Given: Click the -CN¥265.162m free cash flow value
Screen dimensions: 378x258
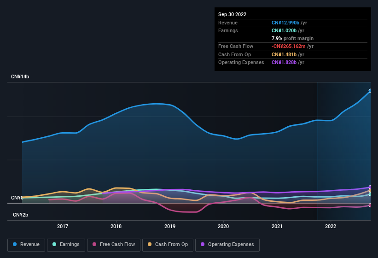Looking at the screenshot, I should tap(289, 46).
